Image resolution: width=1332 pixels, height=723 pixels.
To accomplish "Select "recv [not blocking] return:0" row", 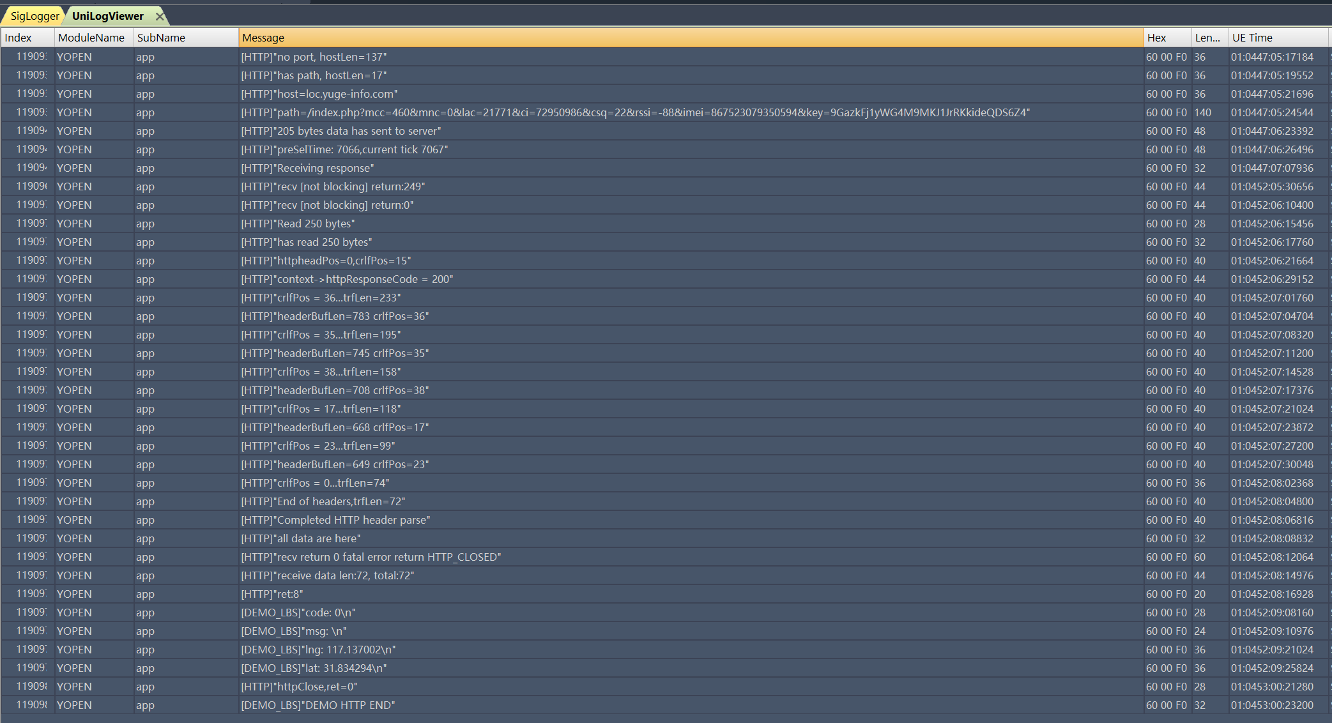I will (x=664, y=205).
